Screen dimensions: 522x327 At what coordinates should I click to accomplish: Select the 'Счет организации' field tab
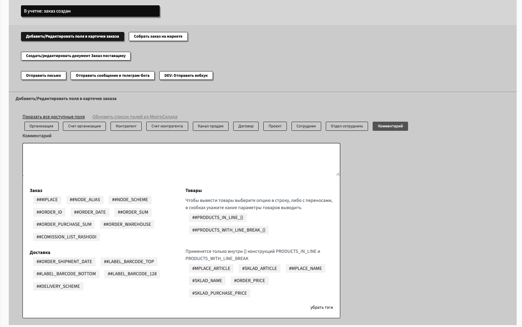click(x=85, y=126)
